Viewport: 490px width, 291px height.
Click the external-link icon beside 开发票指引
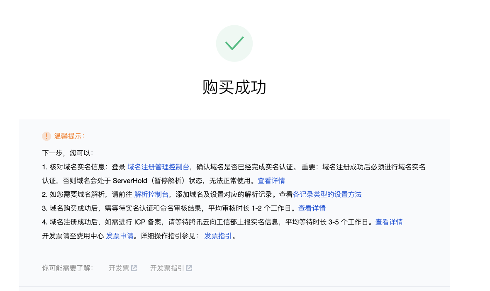coord(189,268)
